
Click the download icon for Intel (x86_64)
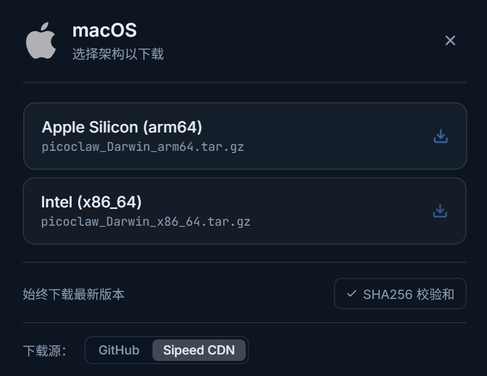441,211
